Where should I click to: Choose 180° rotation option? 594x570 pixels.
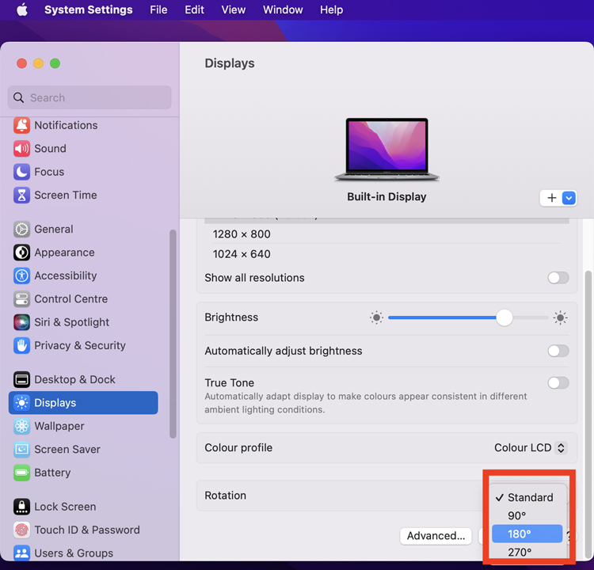(527, 534)
